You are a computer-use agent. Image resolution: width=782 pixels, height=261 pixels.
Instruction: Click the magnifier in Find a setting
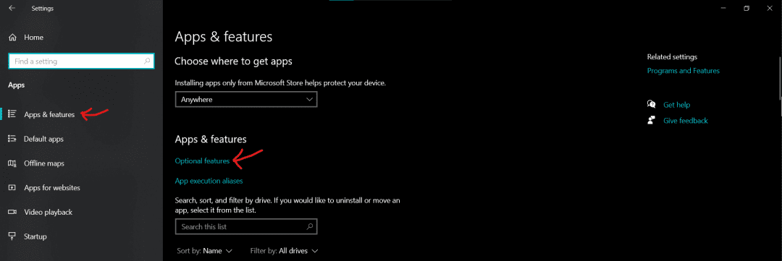[x=146, y=61]
